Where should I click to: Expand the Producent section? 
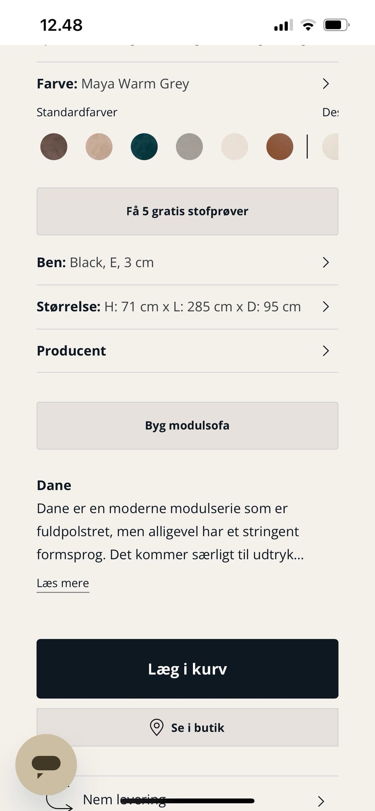point(326,351)
